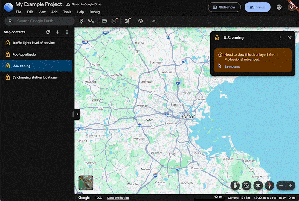The width and height of the screenshot is (299, 201).
Task: Open the Help menu
Action: (x=80, y=12)
